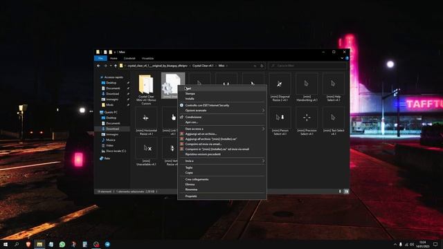This screenshot has height=249, width=443.
Task: Click the Up one level arrow
Action: pos(116,66)
